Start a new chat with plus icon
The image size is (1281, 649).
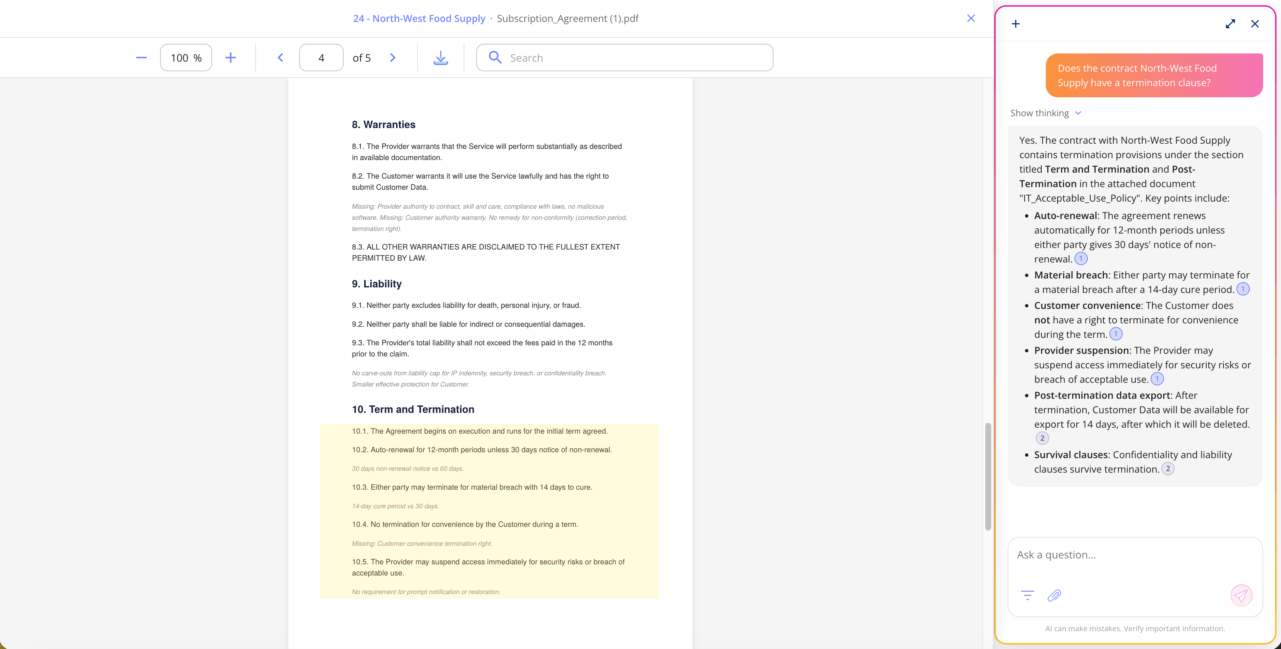(1016, 24)
